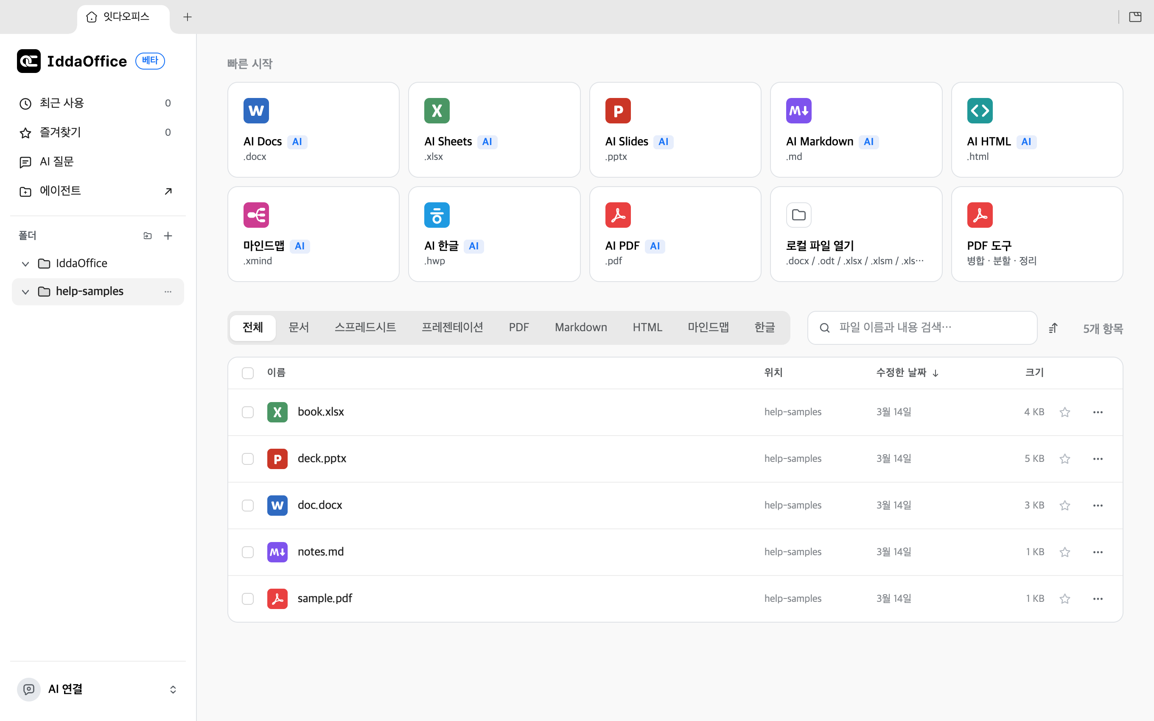Open the AI Markdown tile
Image resolution: width=1154 pixels, height=721 pixels.
[856, 130]
